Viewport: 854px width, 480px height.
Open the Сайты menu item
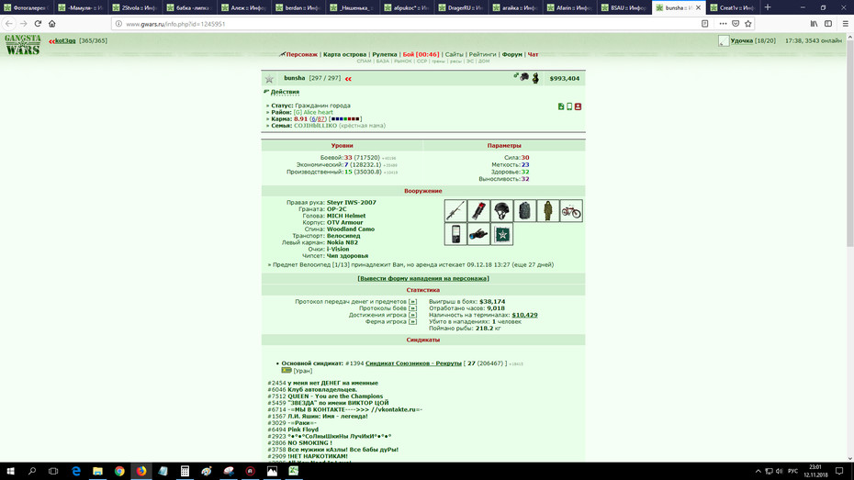click(x=455, y=54)
